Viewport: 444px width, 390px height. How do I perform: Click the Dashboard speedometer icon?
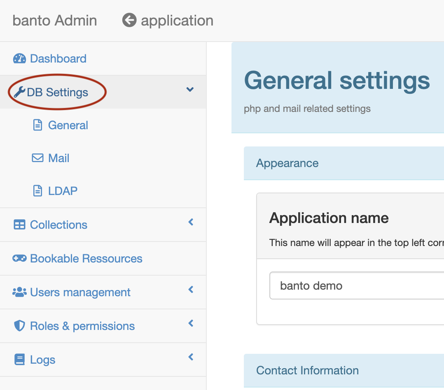(20, 58)
